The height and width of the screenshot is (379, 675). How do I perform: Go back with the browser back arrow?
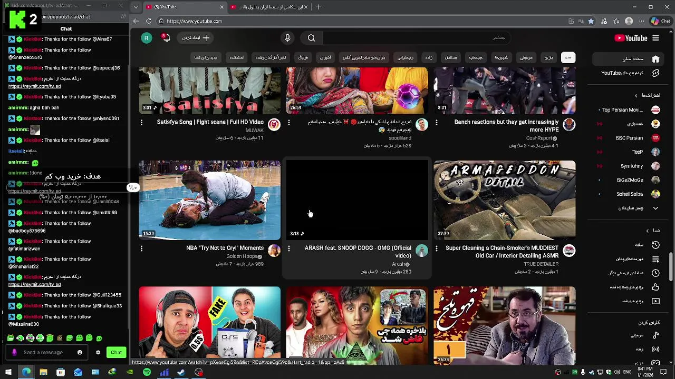136,21
